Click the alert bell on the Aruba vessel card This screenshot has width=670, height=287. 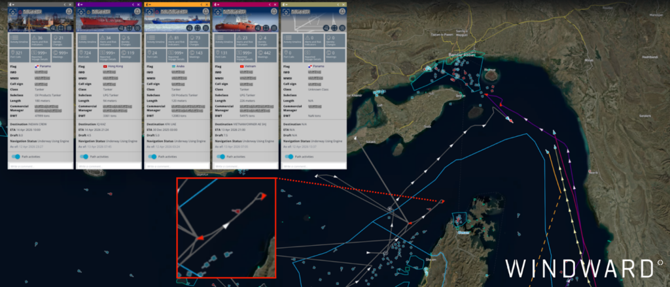click(x=205, y=12)
